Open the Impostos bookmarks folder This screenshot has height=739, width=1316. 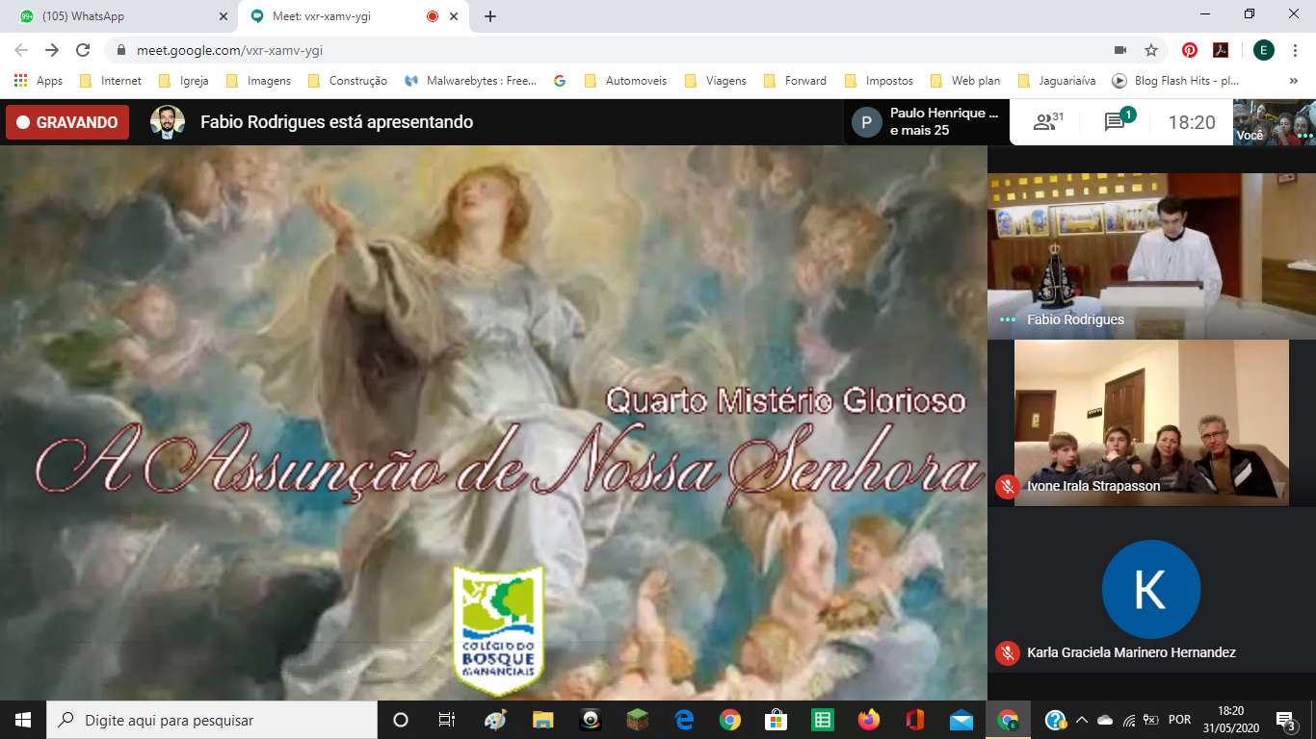coord(879,81)
